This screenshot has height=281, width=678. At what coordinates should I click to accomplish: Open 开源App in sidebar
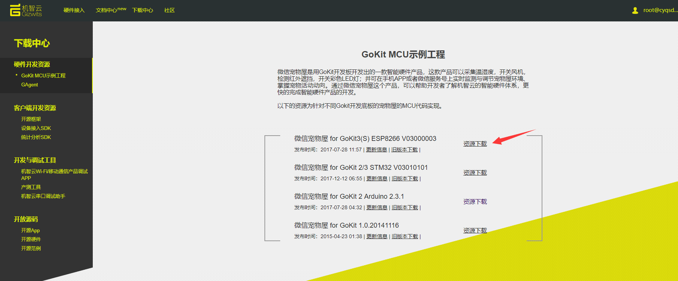30,230
